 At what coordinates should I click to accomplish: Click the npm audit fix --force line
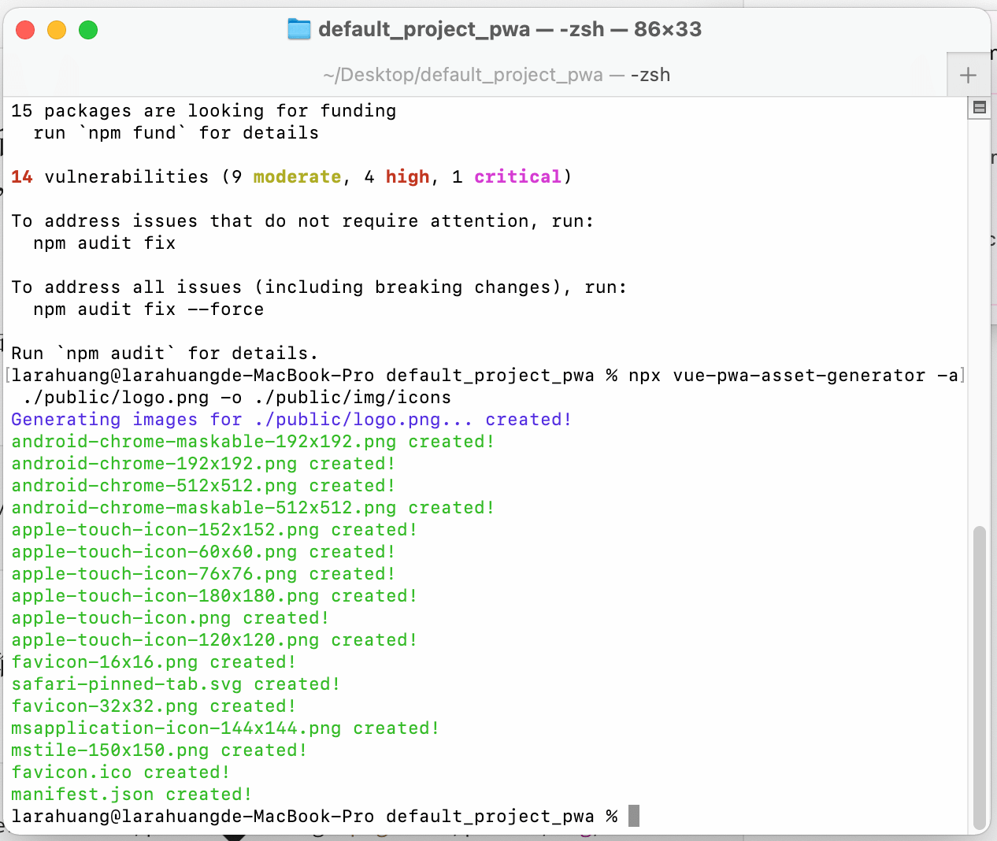(148, 309)
